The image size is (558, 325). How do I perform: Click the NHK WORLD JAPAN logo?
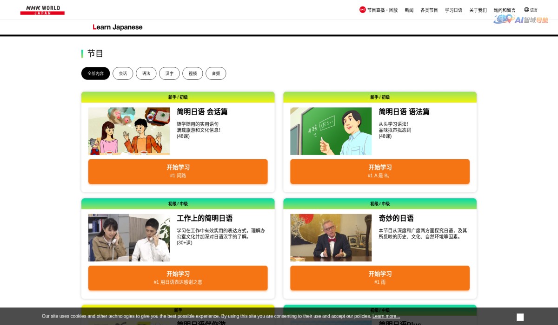coord(42,9)
